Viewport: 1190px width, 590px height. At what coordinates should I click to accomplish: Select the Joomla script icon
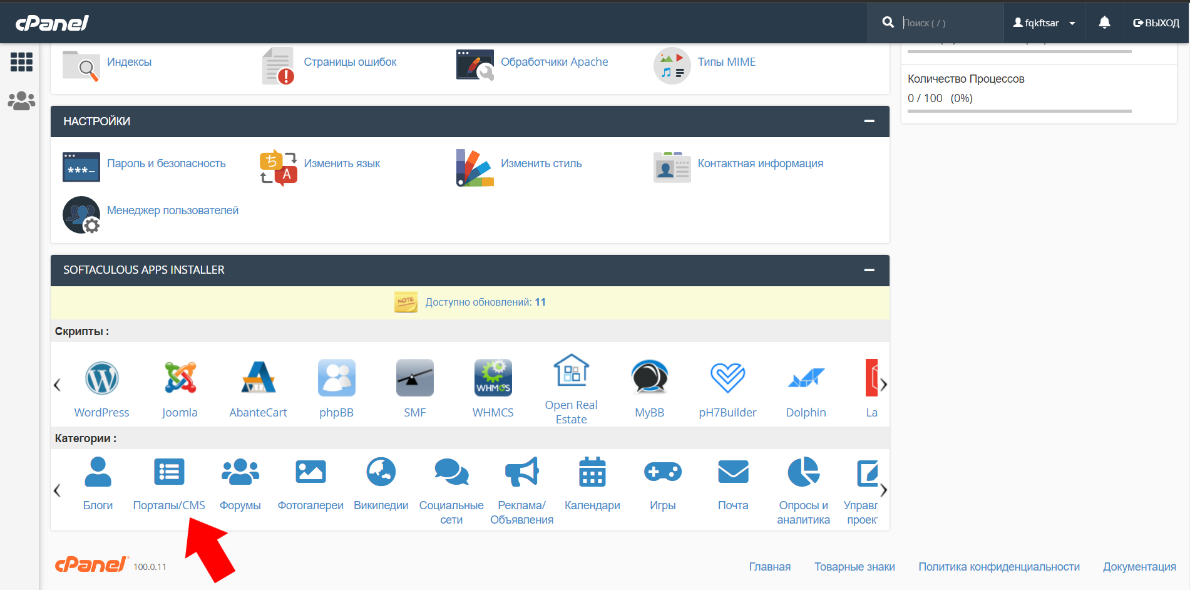(180, 378)
